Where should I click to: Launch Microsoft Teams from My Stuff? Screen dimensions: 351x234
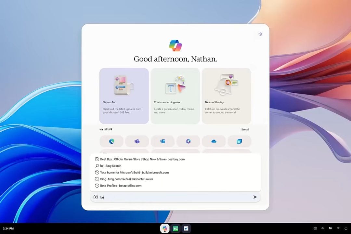[x=137, y=141]
